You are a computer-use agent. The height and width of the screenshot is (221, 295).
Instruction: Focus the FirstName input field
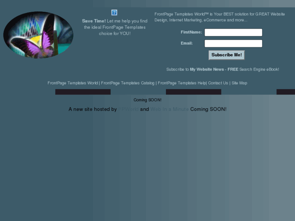(233, 32)
